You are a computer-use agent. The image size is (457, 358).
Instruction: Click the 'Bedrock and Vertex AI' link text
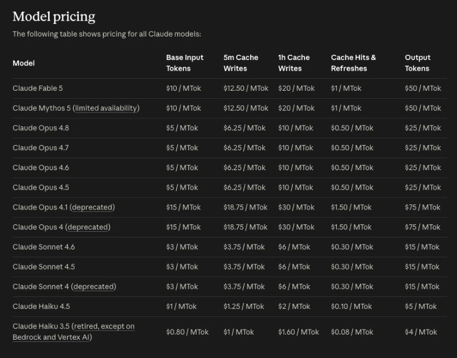(x=51, y=337)
